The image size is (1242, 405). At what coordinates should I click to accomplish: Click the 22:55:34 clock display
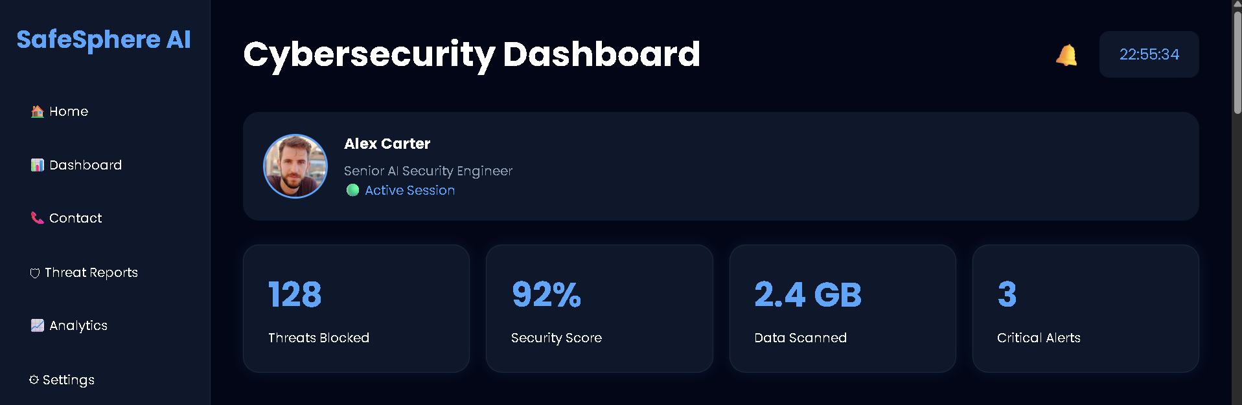tap(1149, 54)
